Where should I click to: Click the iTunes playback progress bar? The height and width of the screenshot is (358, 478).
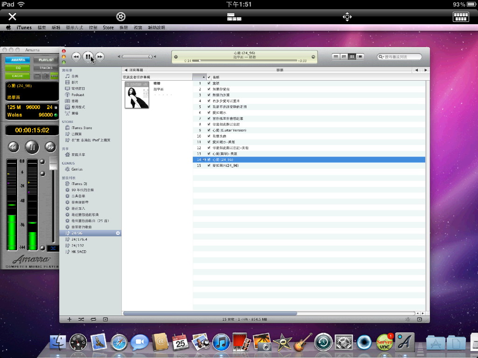click(245, 61)
